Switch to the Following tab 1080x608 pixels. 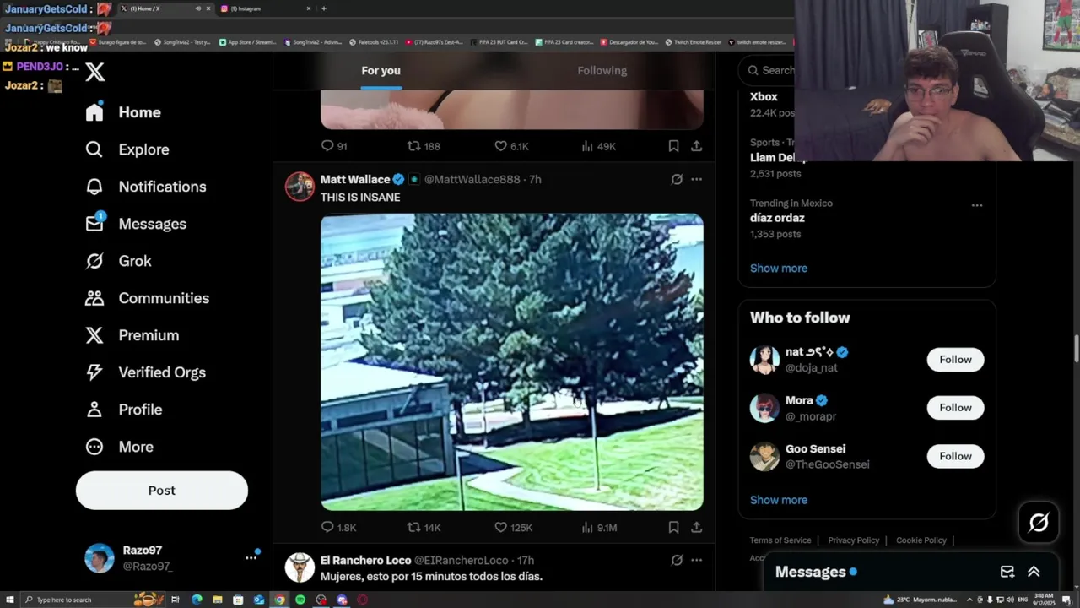[x=602, y=71]
